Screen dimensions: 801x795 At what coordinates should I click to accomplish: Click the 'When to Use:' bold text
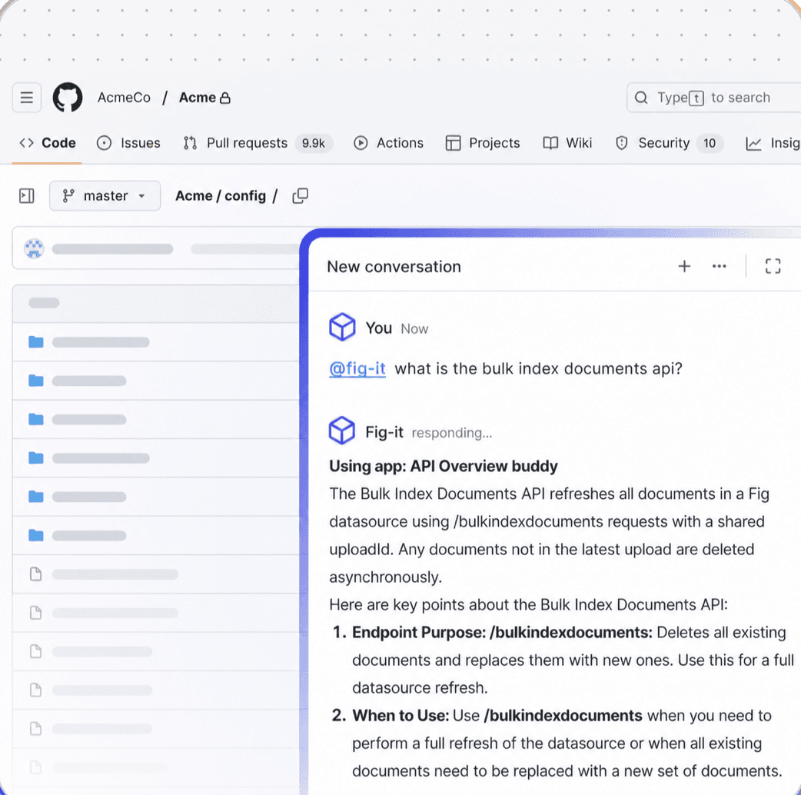[400, 716]
